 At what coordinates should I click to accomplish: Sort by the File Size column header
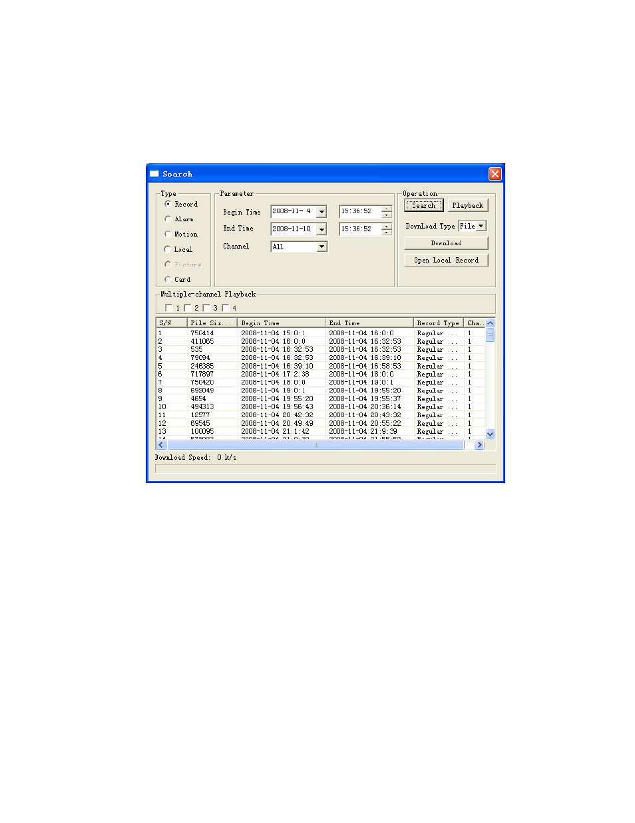212,323
